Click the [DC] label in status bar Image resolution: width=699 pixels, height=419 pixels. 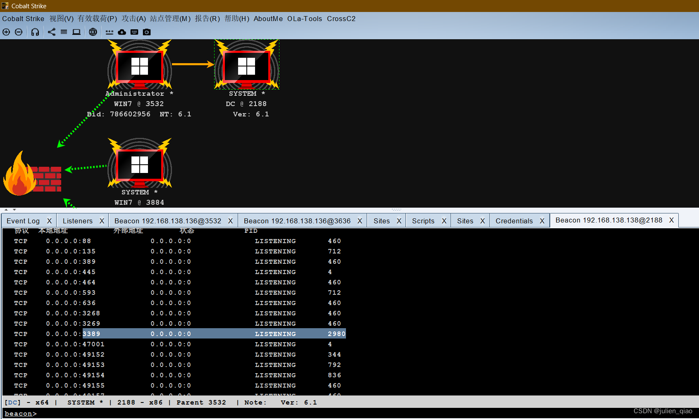coord(12,402)
